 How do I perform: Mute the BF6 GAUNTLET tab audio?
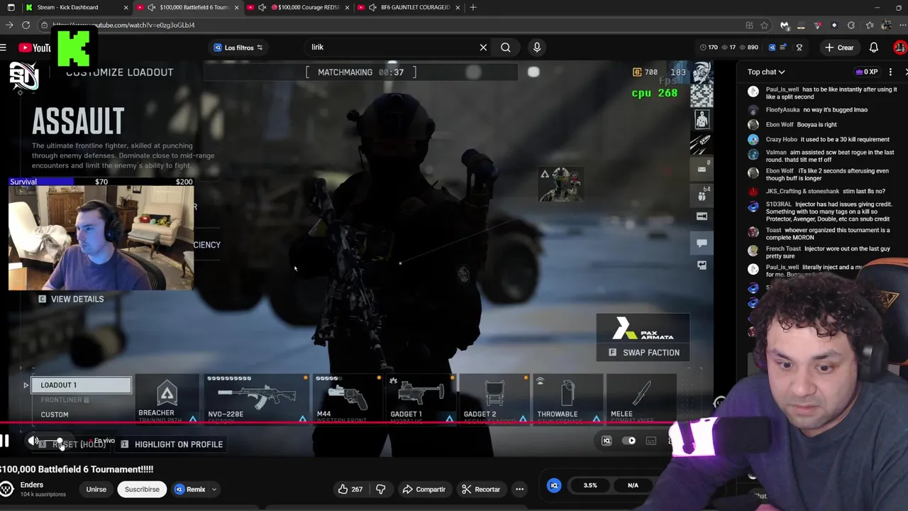[x=372, y=7]
